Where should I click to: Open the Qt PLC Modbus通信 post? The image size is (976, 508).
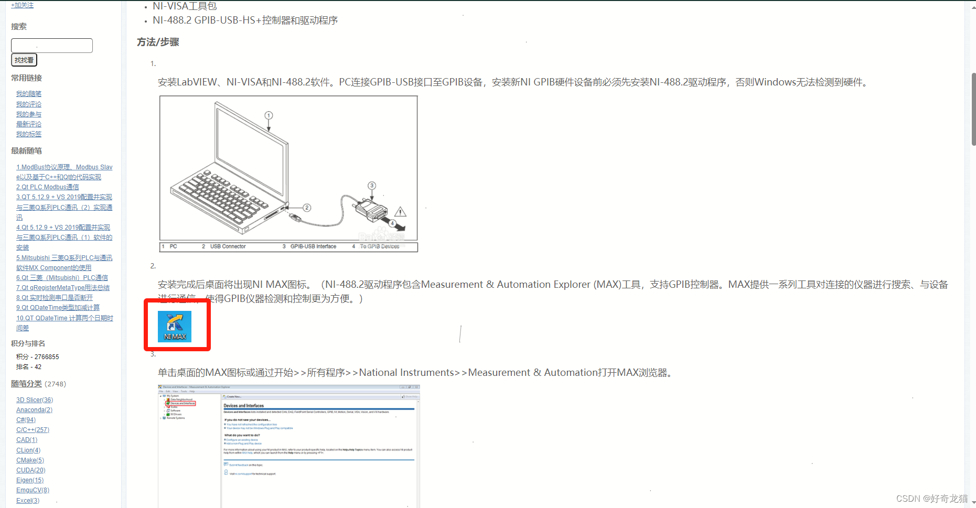(48, 187)
